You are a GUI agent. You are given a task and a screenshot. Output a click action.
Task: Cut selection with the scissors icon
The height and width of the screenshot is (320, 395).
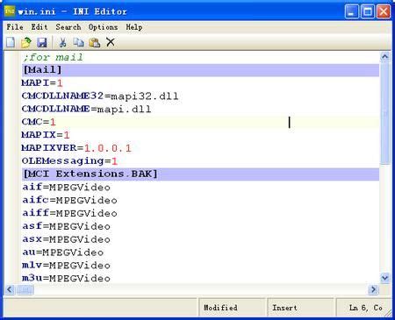62,43
